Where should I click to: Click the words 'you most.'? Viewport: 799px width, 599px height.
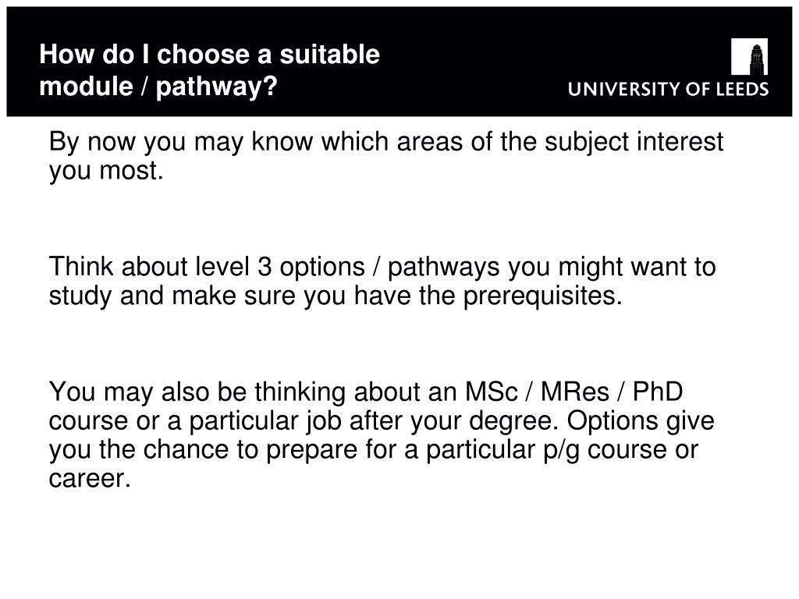click(106, 172)
